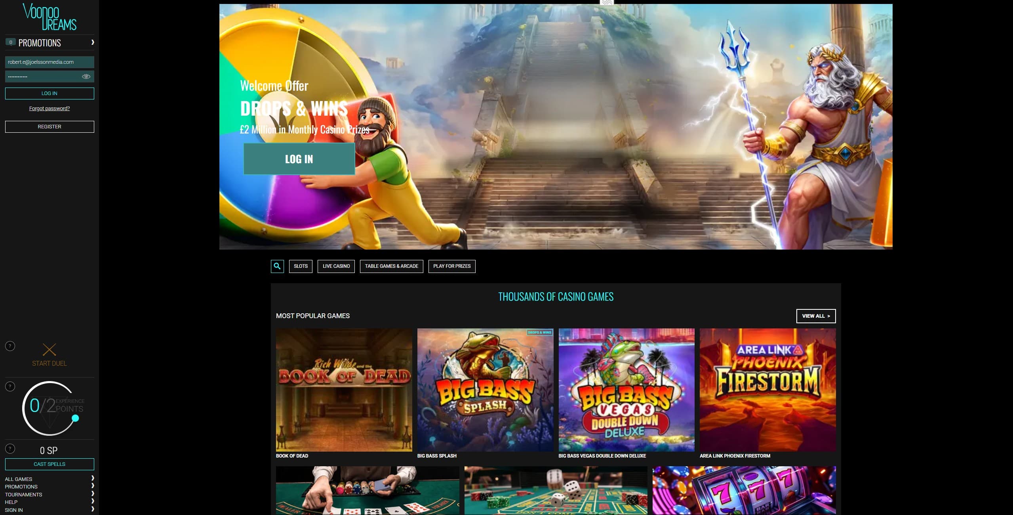
Task: Click the Most Popular Games heading
Action: (x=313, y=316)
